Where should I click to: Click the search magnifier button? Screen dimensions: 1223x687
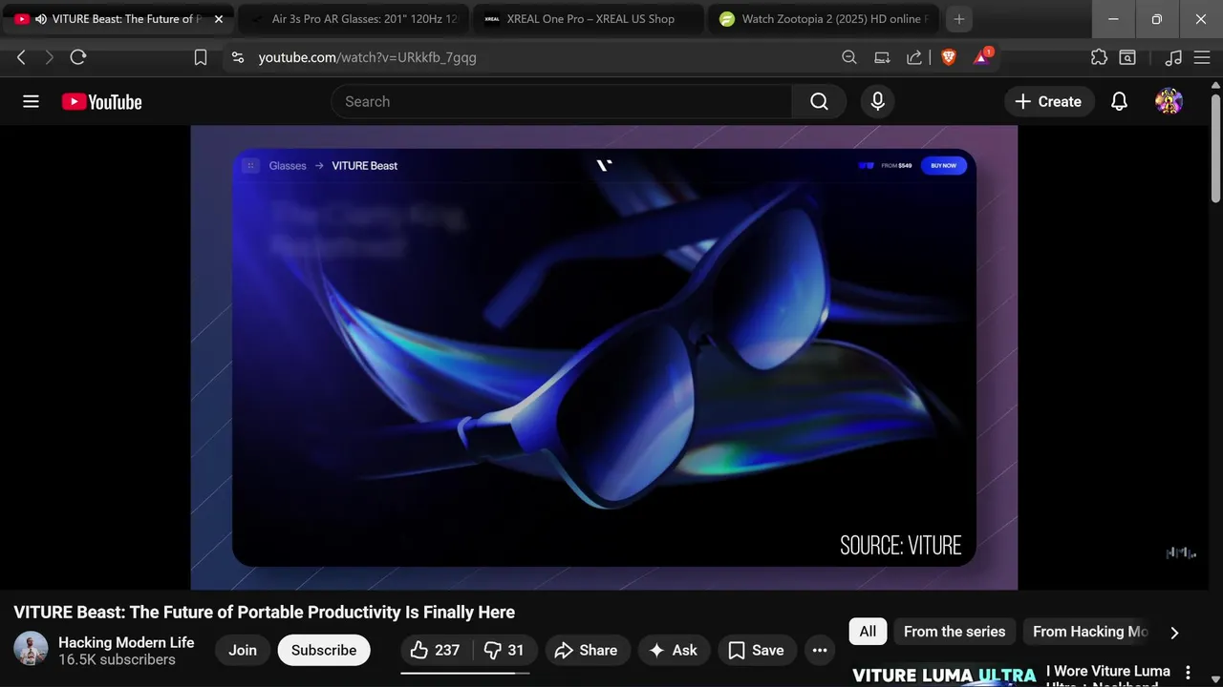tap(819, 101)
